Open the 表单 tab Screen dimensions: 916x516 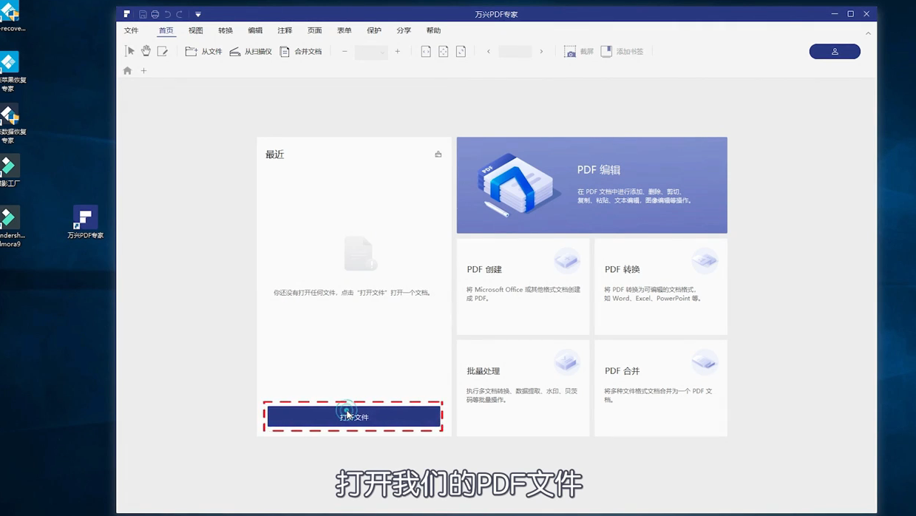point(345,30)
